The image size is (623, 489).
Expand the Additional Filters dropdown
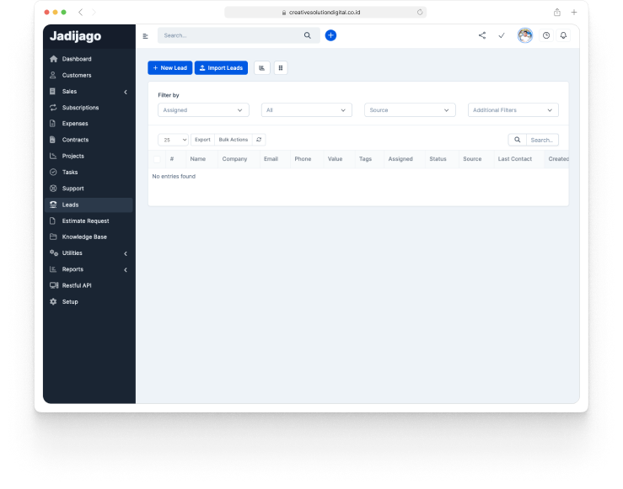(513, 110)
